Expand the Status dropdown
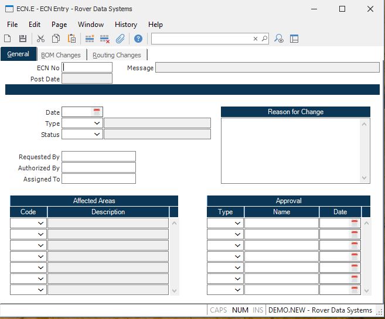 click(97, 134)
